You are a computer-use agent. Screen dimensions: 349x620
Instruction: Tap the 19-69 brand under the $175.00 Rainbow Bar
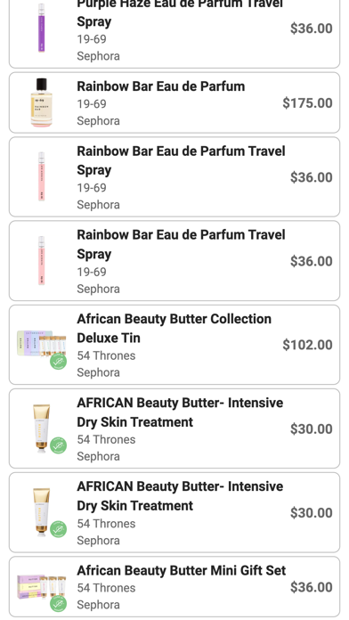click(92, 104)
